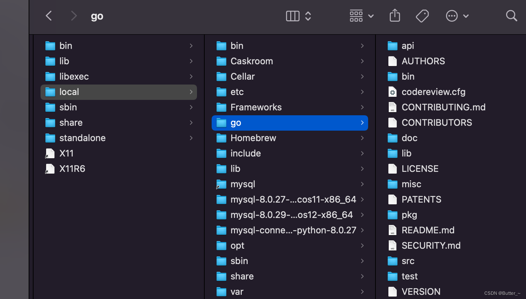Image resolution: width=526 pixels, height=299 pixels.
Task: Open the More actions ellipsis menu
Action: tap(452, 16)
